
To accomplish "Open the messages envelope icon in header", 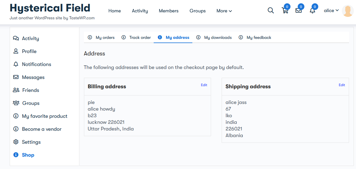I will click(299, 11).
